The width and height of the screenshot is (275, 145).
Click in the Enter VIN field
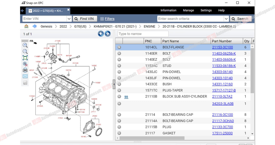(x=45, y=19)
